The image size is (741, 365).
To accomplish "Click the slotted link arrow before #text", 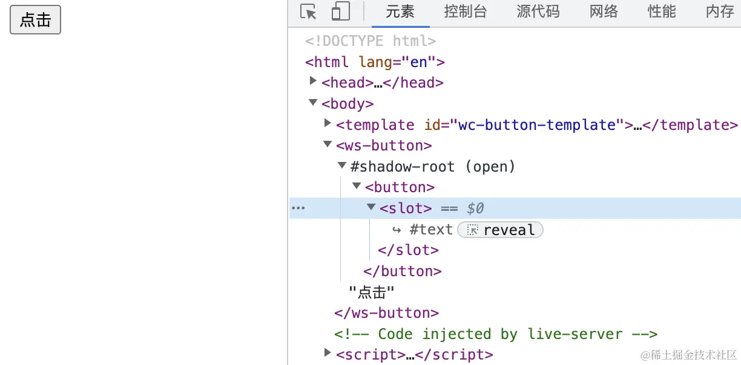I will pos(397,230).
